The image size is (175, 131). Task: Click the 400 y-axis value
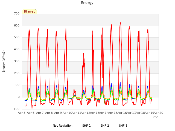(x=17, y=49)
